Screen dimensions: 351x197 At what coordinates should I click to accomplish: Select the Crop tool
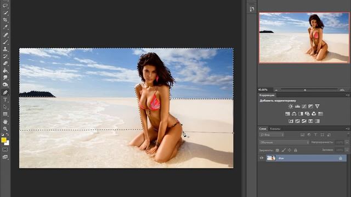tap(5, 20)
